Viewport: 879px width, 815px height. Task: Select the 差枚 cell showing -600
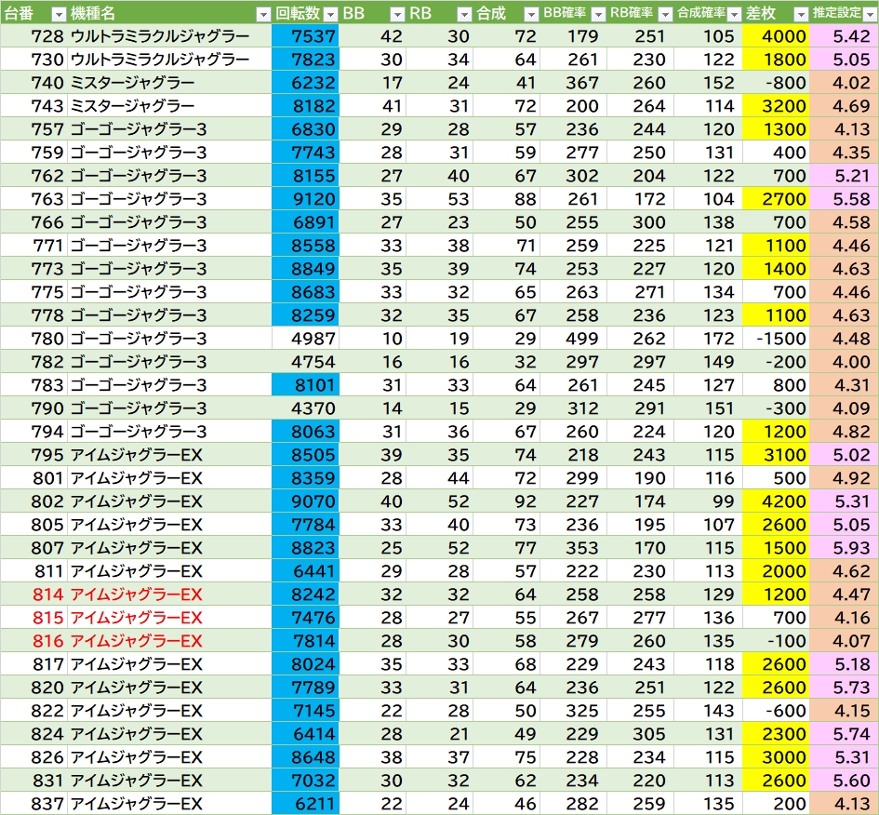(776, 711)
